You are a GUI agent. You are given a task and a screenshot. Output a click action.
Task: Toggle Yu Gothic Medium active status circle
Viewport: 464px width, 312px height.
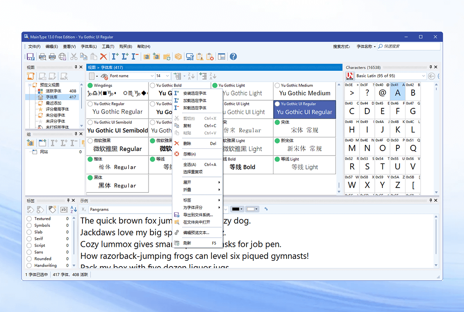(x=277, y=86)
